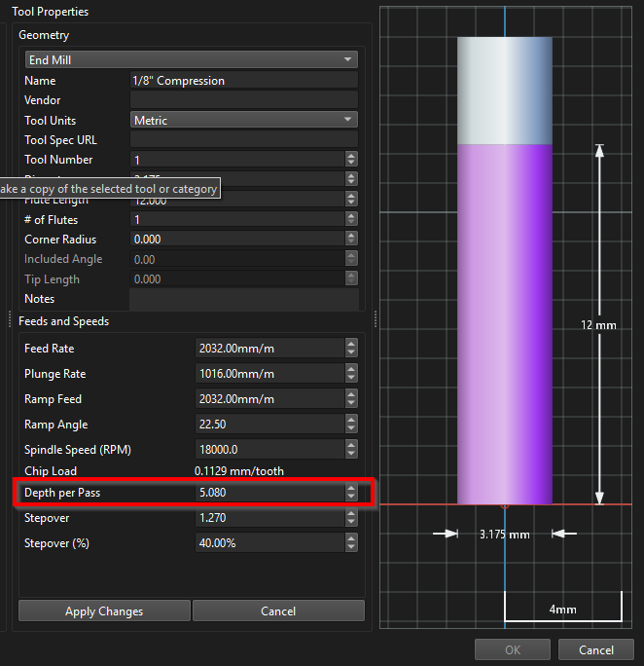Click the Name field with 1/8" Compression
644x666 pixels.
point(243,81)
